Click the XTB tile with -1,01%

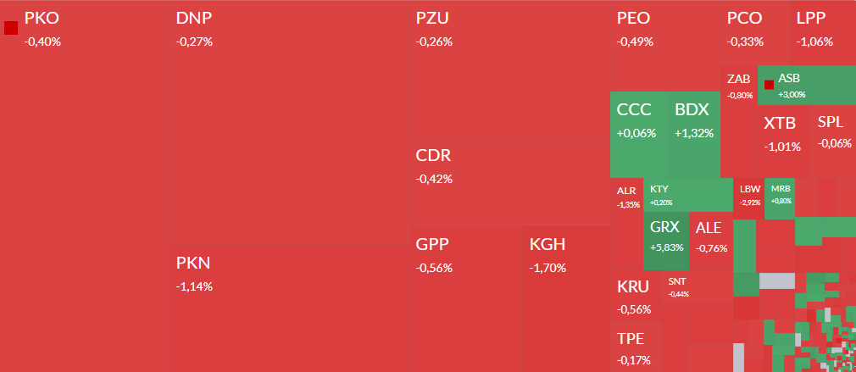click(785, 142)
